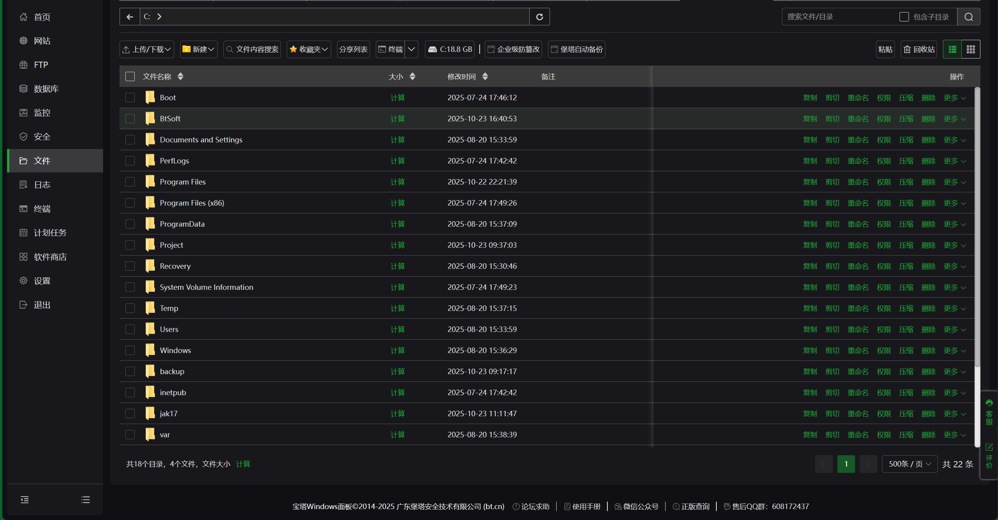Click the file list vertical scrollbar

tap(977, 226)
